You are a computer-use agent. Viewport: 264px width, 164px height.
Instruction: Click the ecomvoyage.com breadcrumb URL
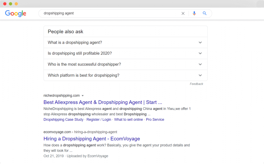tap(80, 132)
